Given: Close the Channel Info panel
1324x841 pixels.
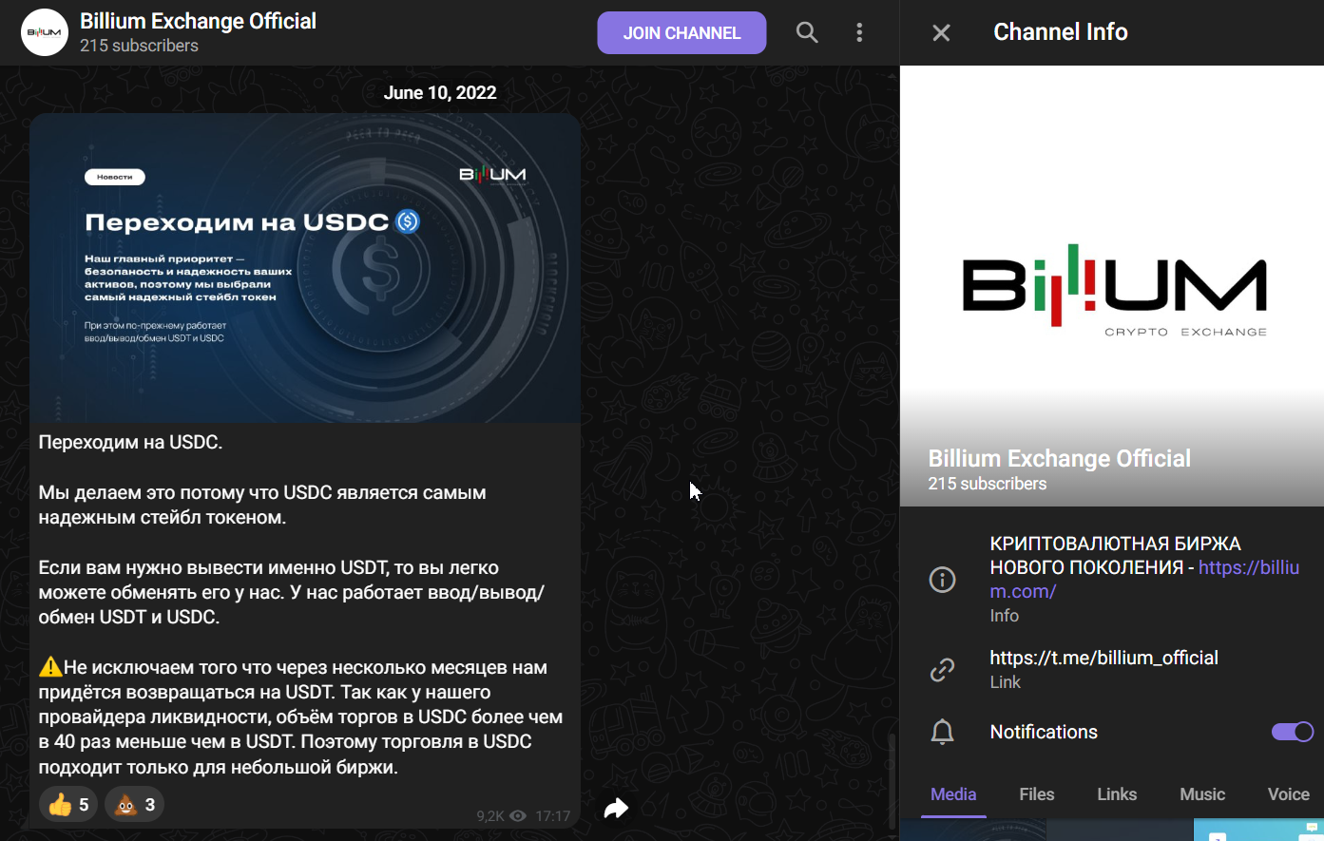Looking at the screenshot, I should (941, 33).
